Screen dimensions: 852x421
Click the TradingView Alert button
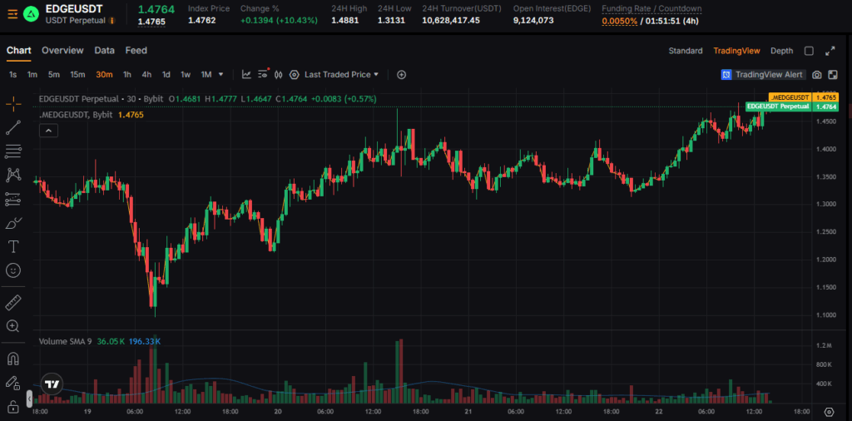click(x=763, y=75)
